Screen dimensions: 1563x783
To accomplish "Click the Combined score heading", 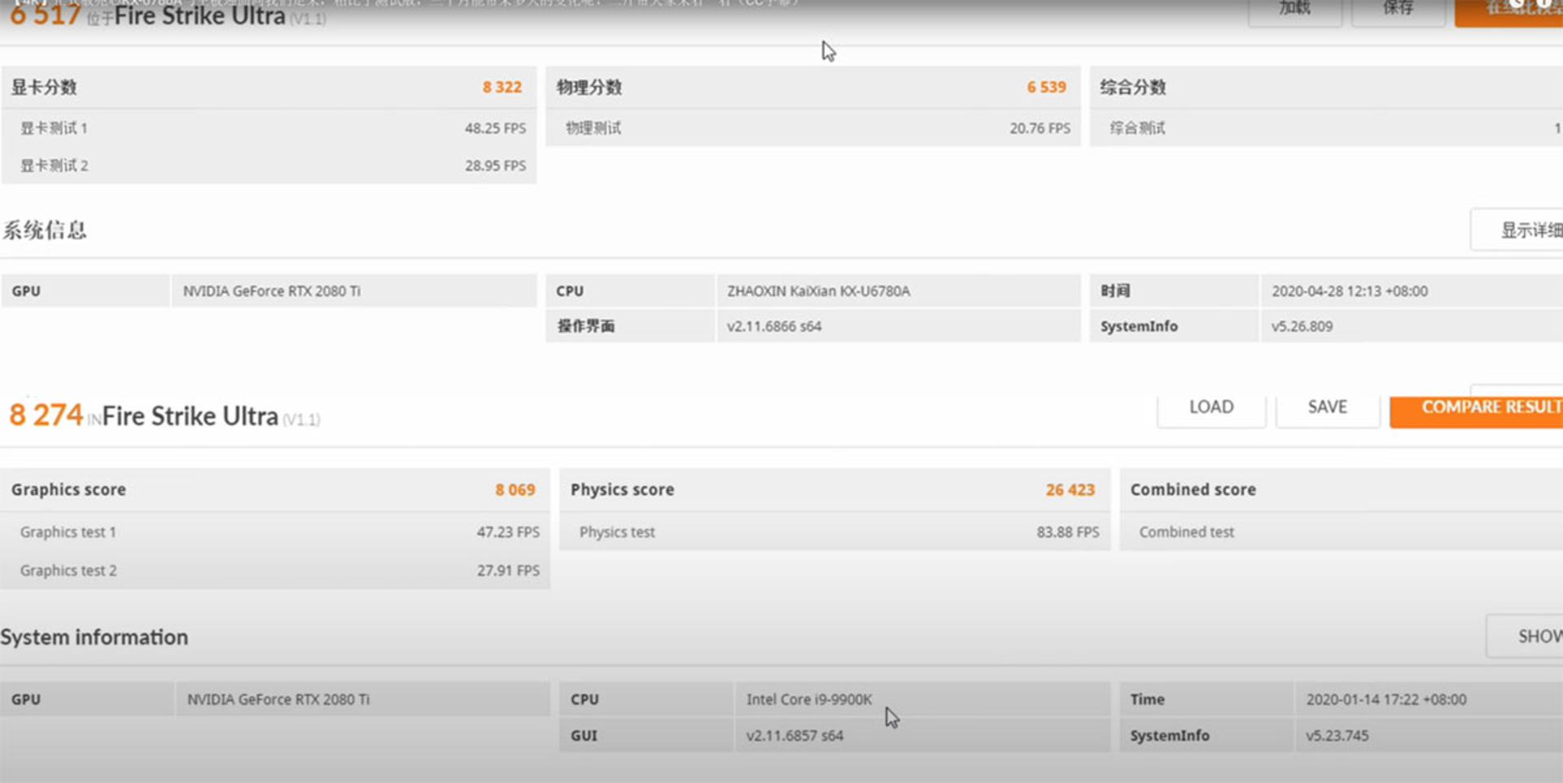I will click(1193, 489).
